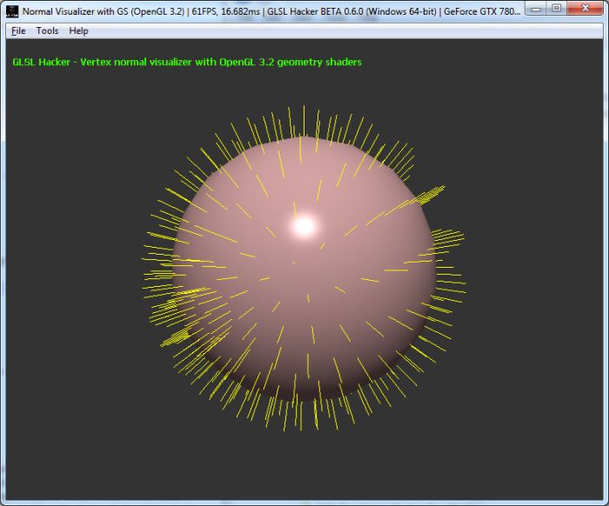Click the empty gray background below the sphere
Viewport: 609px width, 506px height.
pos(304,465)
